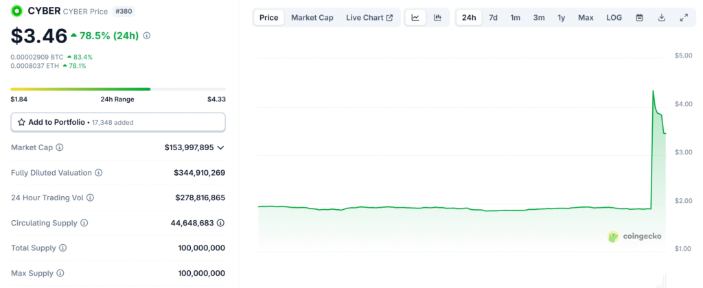The height and width of the screenshot is (288, 703).
Task: Click Add to Portfolio button
Action: pos(118,122)
